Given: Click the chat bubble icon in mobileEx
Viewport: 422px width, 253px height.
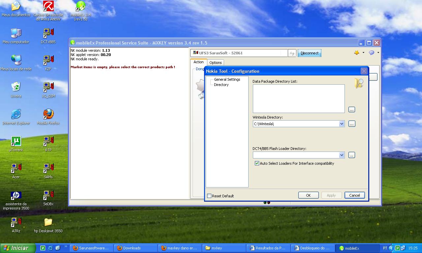Looking at the screenshot, I should coord(372,53).
